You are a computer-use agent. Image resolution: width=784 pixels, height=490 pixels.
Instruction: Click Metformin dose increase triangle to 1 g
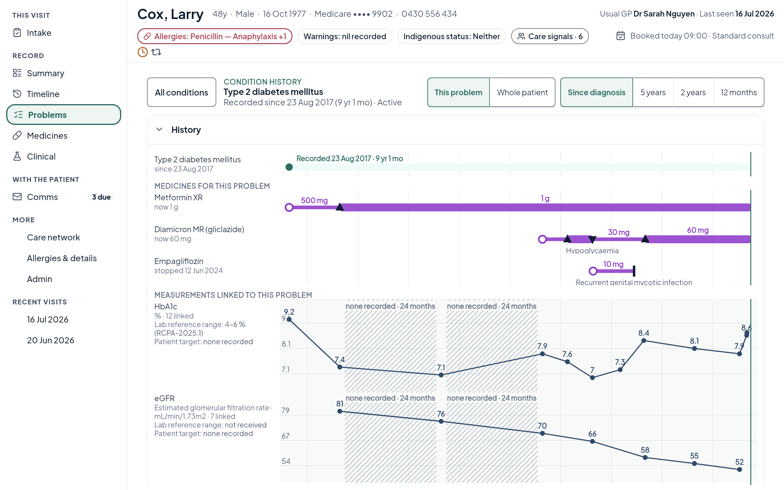click(340, 207)
